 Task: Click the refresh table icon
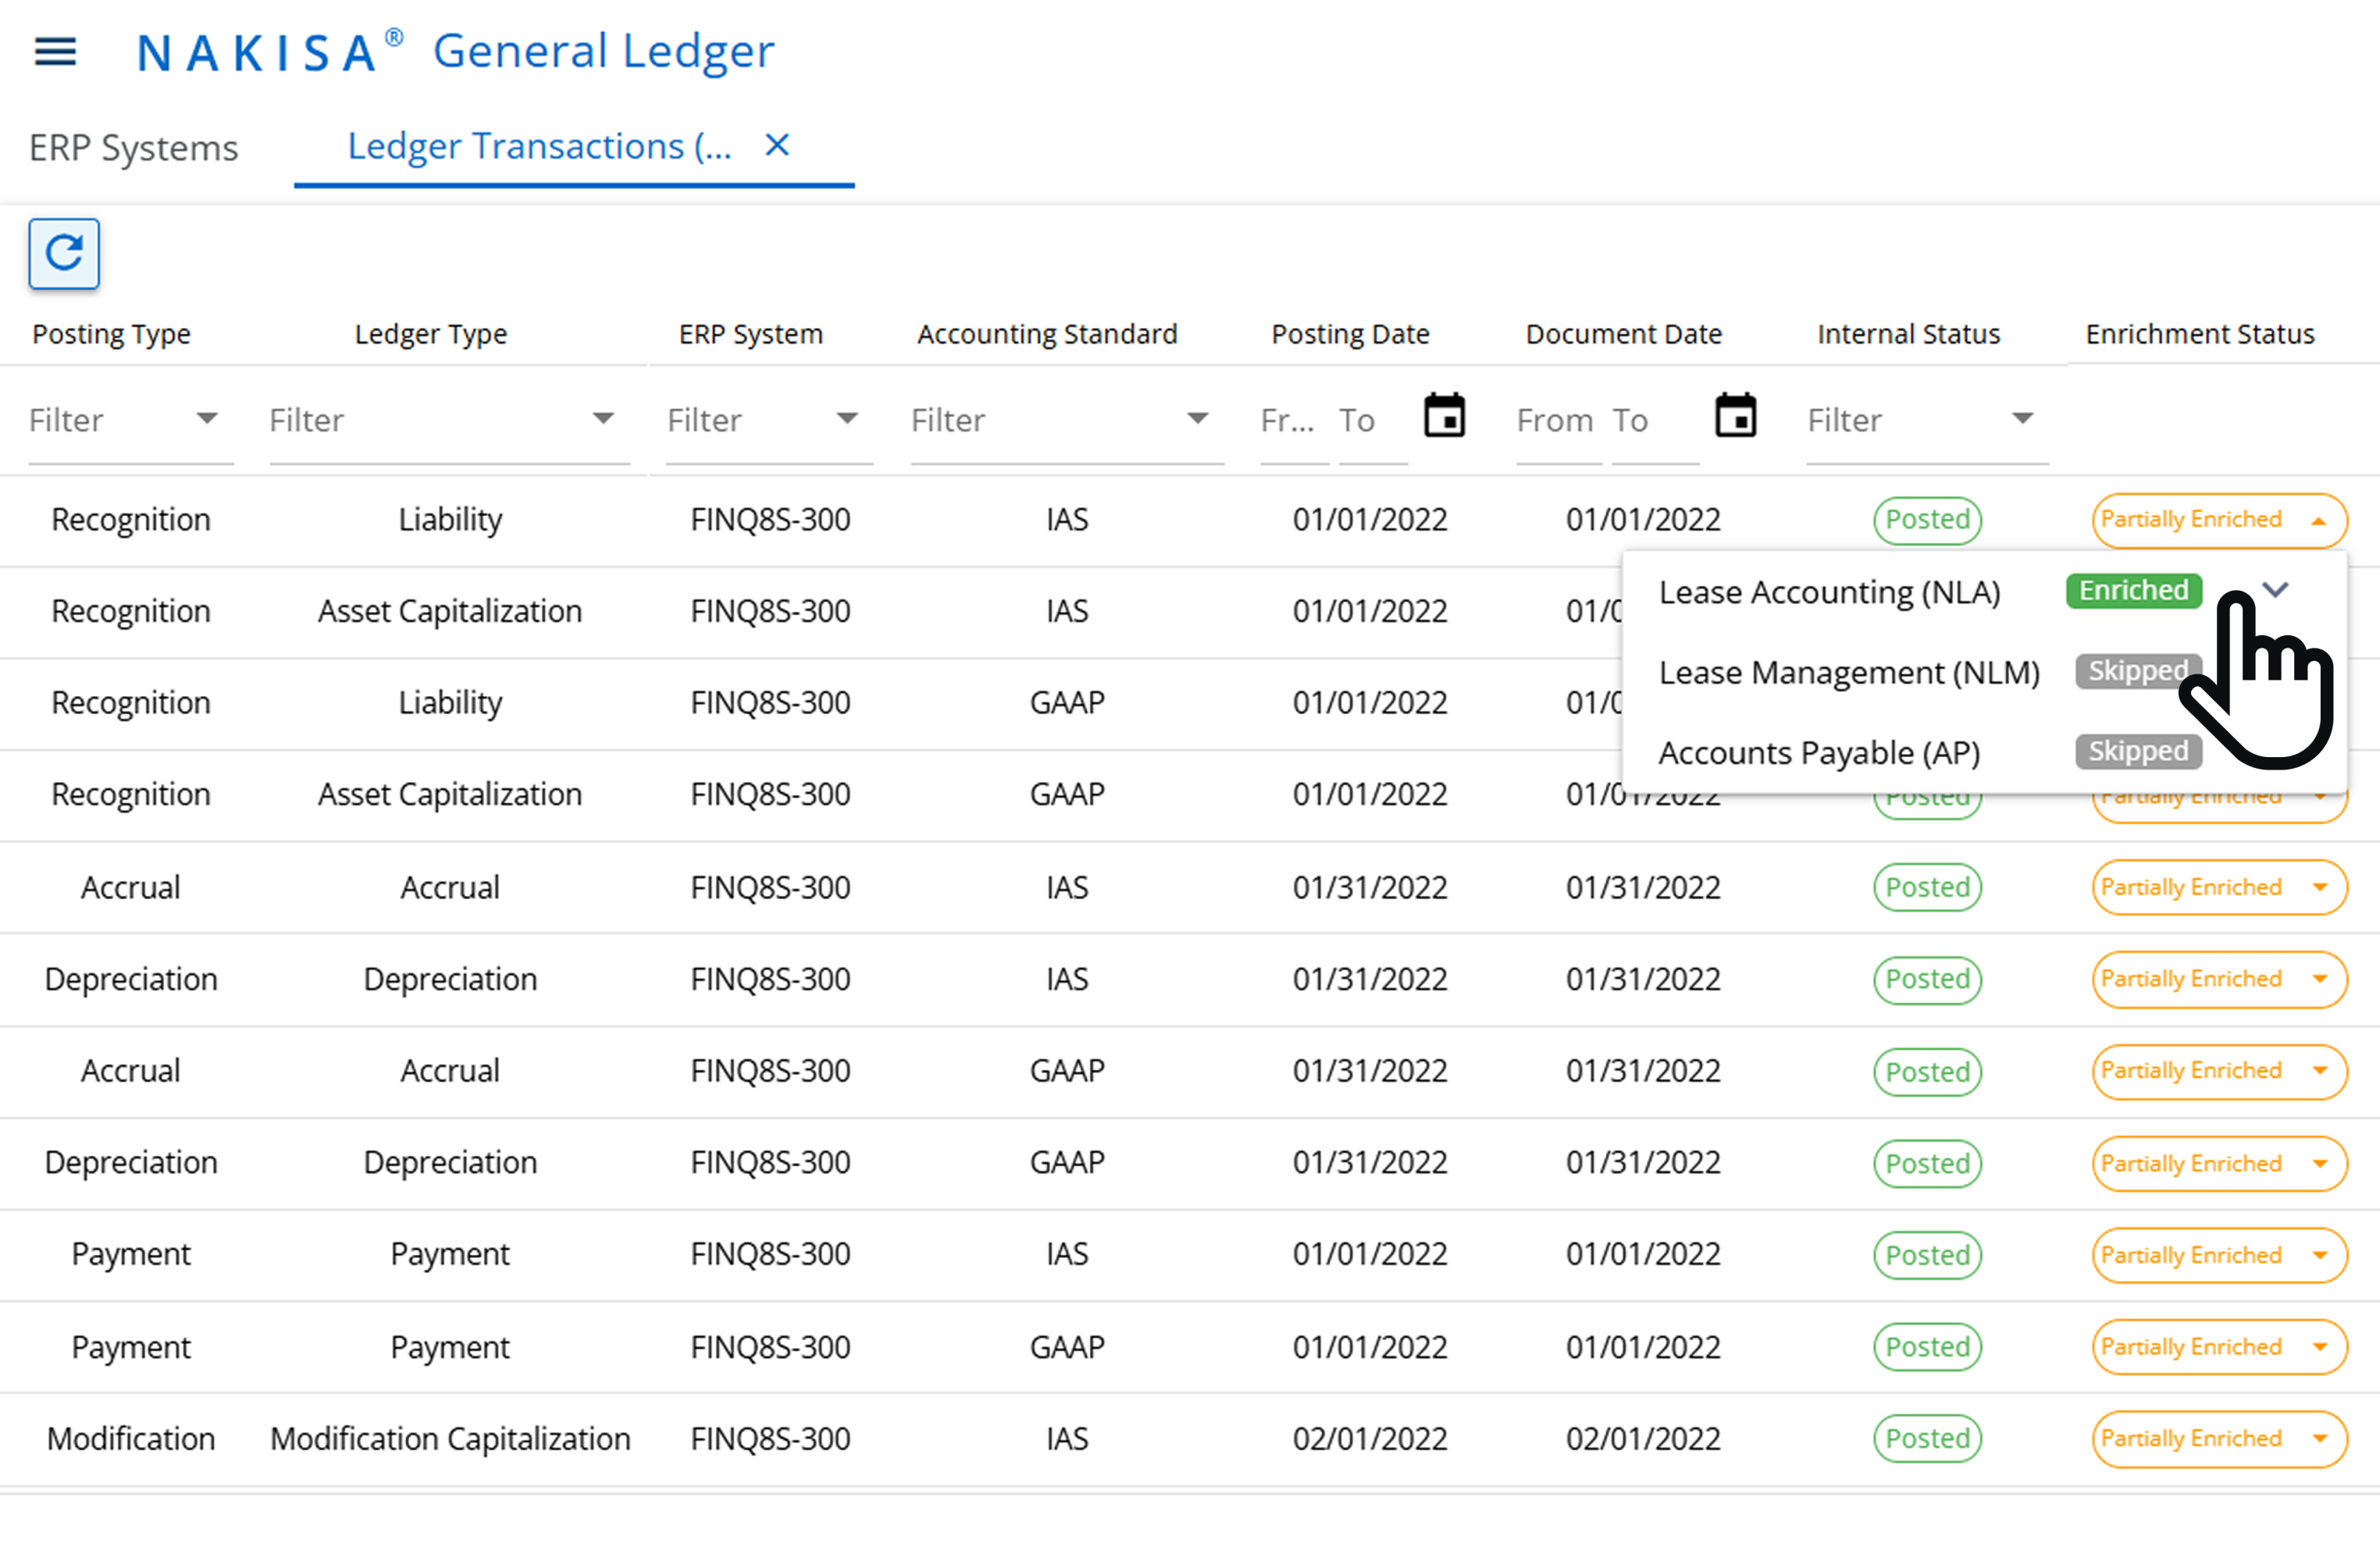[x=63, y=254]
